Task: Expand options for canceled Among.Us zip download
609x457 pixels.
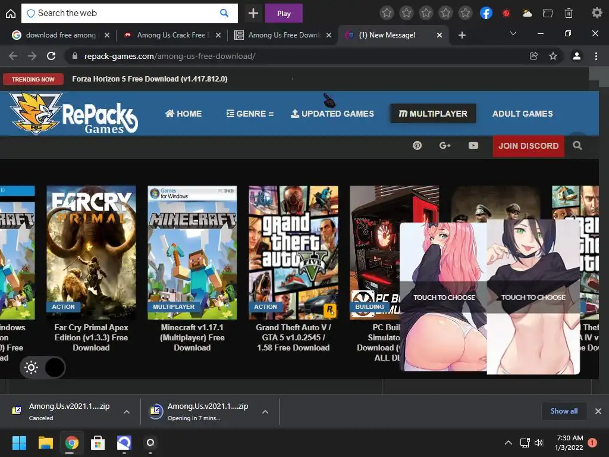Action: click(127, 412)
